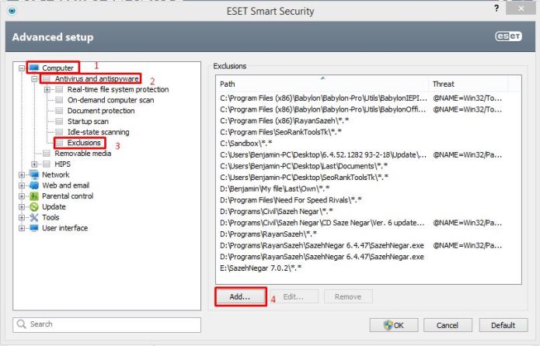This screenshot has height=346, width=540.
Task: Click the green Update icon
Action: (33, 207)
